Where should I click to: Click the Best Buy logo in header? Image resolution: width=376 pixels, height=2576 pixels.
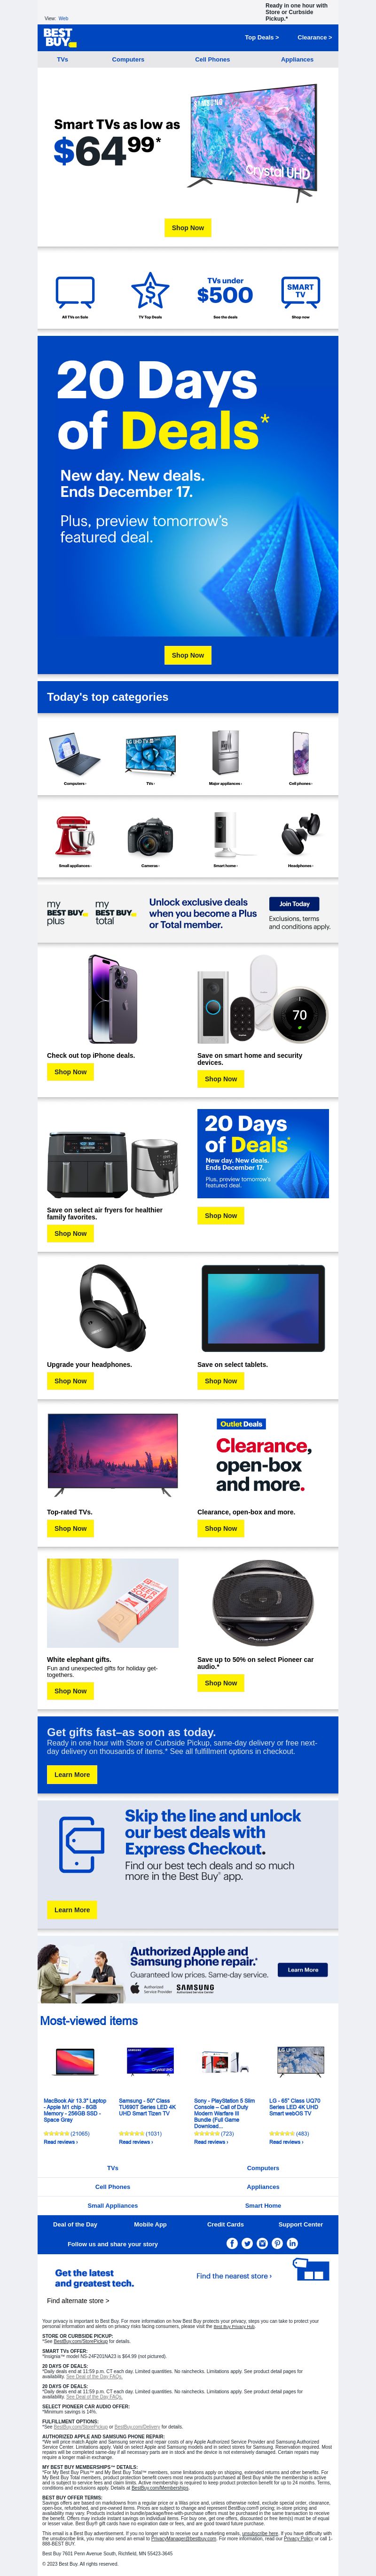point(58,37)
